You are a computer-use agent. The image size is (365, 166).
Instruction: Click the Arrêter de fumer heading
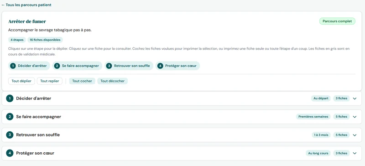[27, 21]
